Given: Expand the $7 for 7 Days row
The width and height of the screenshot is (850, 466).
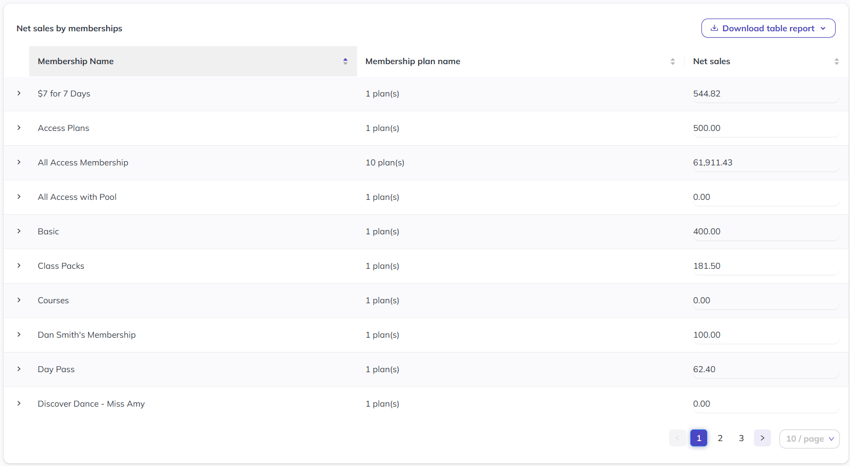Looking at the screenshot, I should coord(19,93).
